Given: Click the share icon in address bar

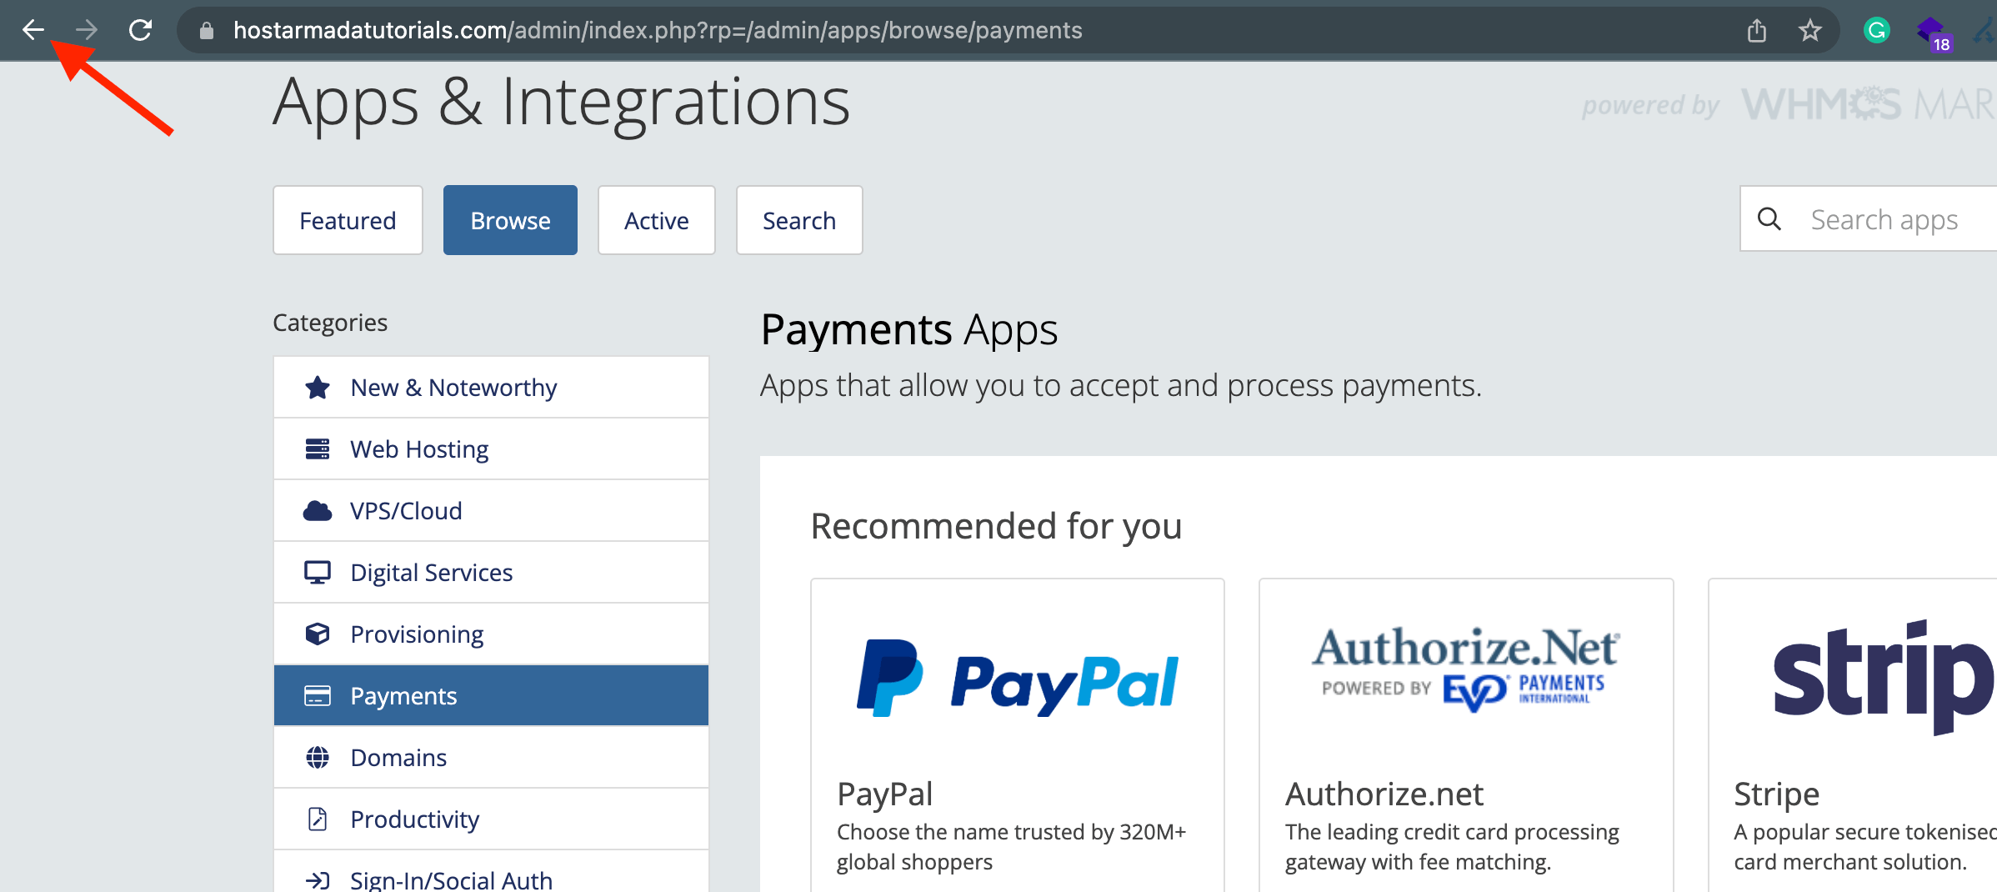Looking at the screenshot, I should click(1756, 31).
